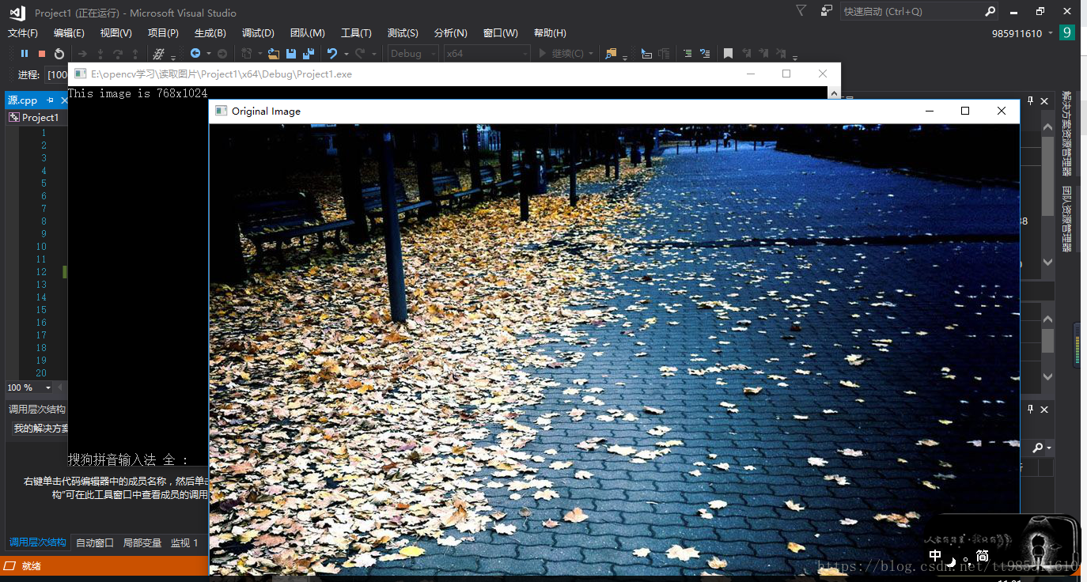Switch to the 监视 1 tab
This screenshot has width=1087, height=582.
click(184, 542)
